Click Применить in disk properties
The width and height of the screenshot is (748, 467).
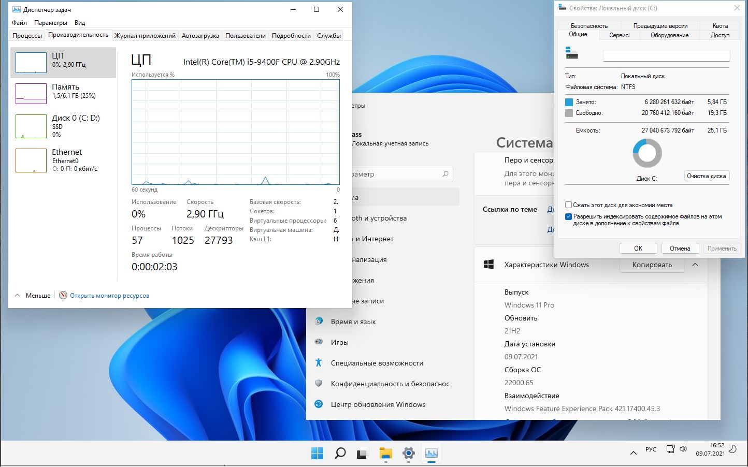722,249
